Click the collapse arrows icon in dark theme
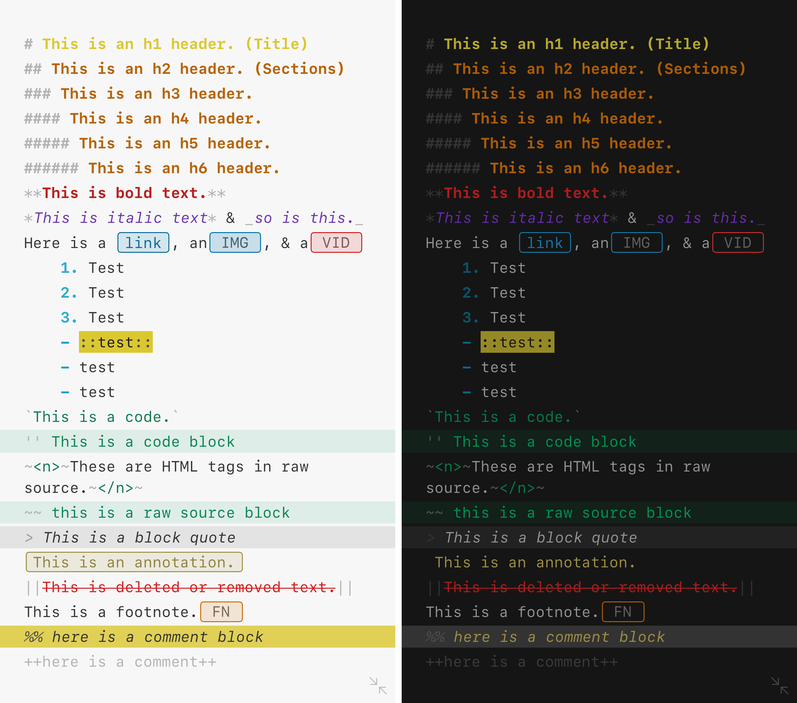Screen dimensions: 797x703 point(780,686)
